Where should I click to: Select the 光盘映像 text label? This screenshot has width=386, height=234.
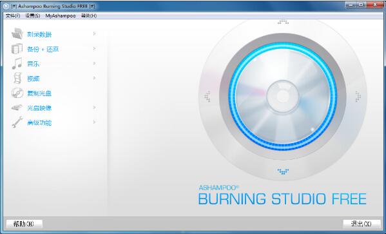(39, 108)
